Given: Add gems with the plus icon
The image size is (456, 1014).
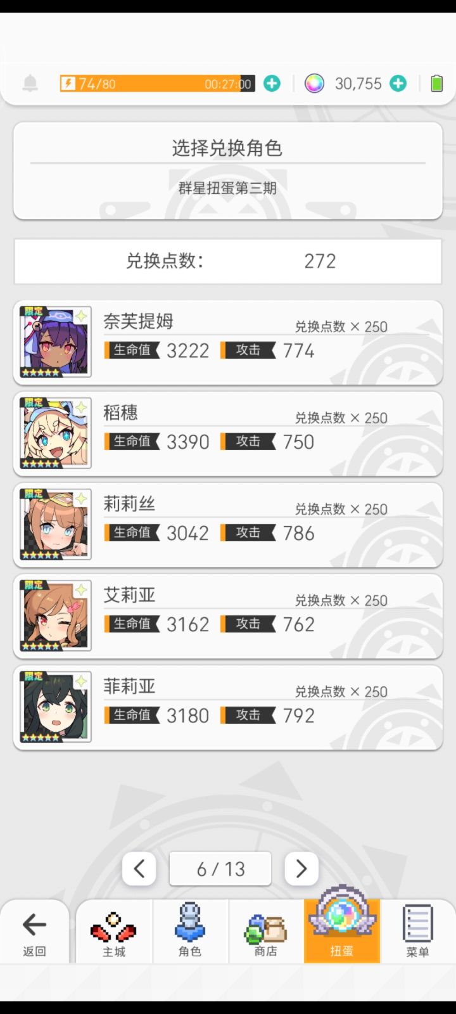Looking at the screenshot, I should tap(398, 83).
